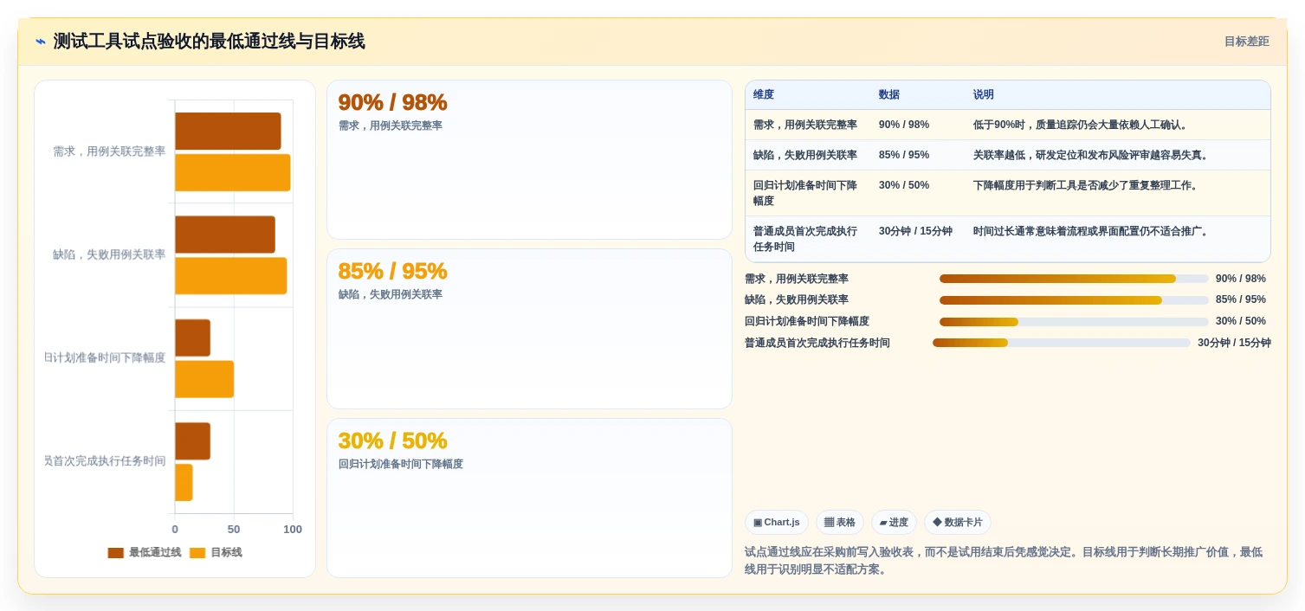Click the progress bar for 缺陷，失败用例关联率
Screen dimensions: 1305x611
pyautogui.click(x=1074, y=300)
